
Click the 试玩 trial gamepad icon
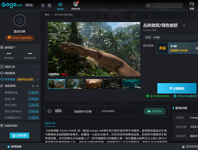point(49,111)
